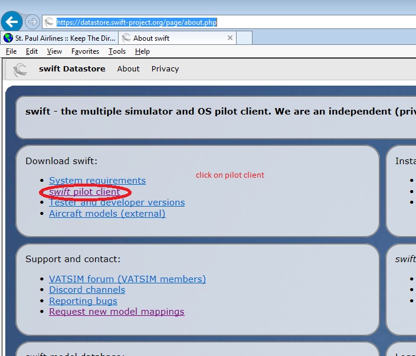Screen dimensions: 416x356
Task: Click the swift bird icon on About swift tab
Action: [x=126, y=38]
